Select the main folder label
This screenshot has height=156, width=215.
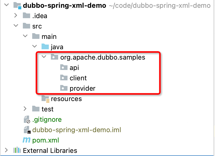[x=49, y=37]
